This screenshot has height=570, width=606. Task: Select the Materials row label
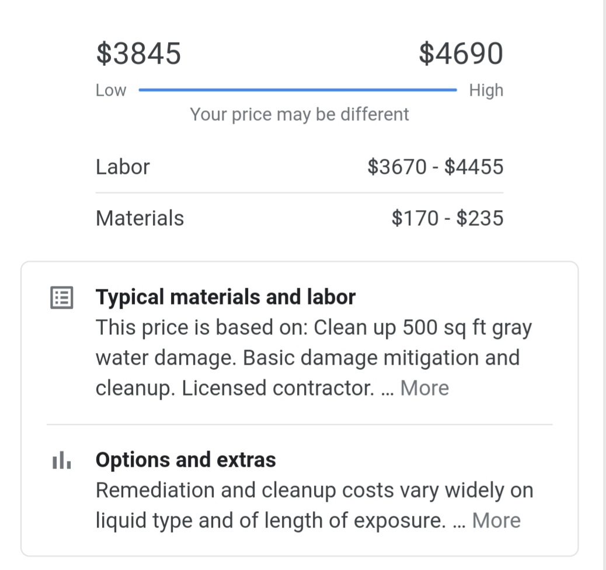click(140, 218)
